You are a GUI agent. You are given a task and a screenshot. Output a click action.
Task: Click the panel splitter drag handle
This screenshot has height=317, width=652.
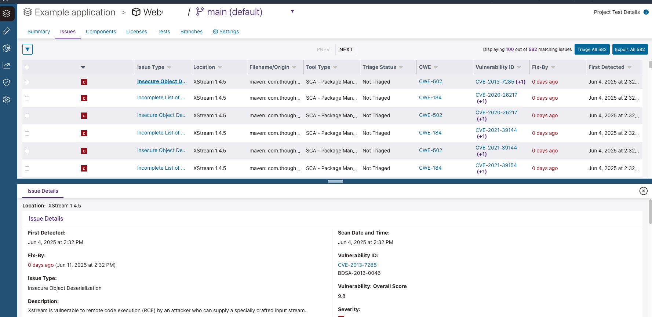click(x=335, y=181)
